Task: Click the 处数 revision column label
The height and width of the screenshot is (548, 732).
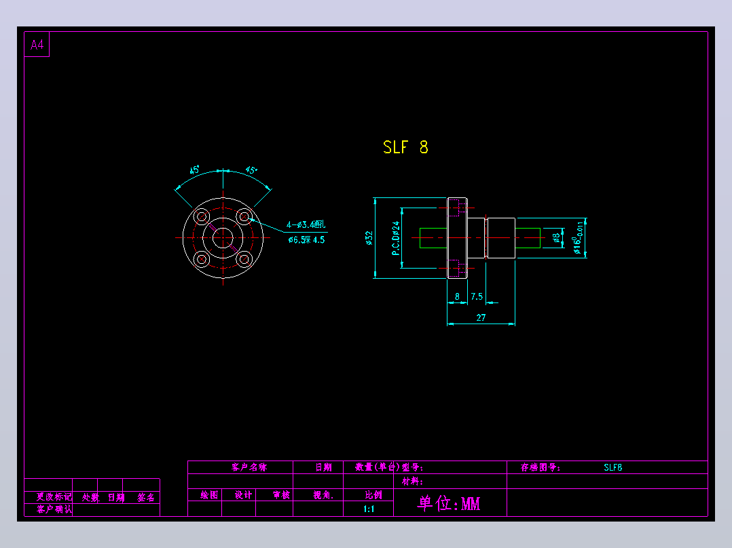Action: [90, 497]
